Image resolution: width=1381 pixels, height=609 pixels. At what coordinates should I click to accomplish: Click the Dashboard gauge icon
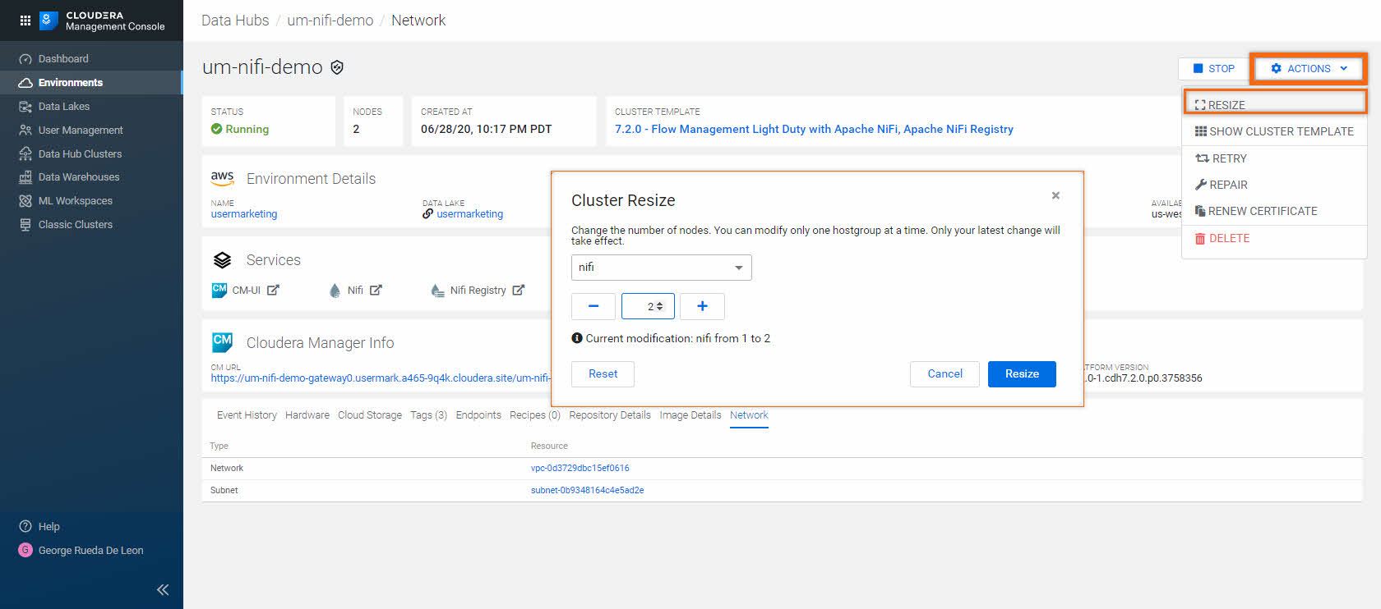point(25,59)
